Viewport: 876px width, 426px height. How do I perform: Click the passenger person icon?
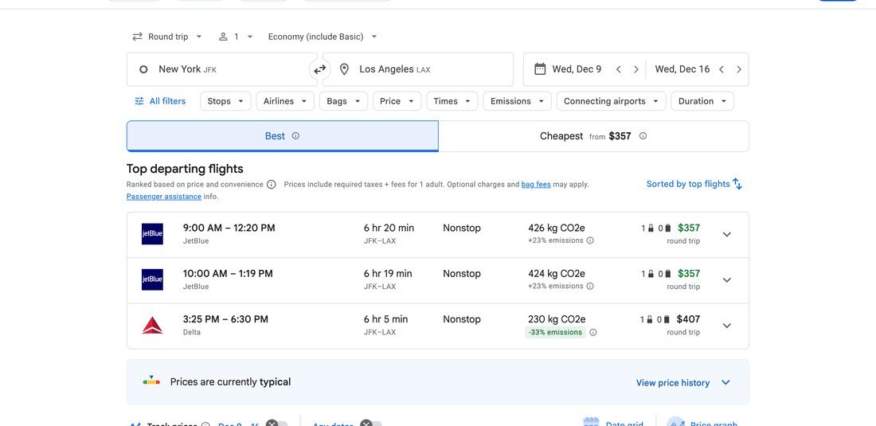point(223,37)
